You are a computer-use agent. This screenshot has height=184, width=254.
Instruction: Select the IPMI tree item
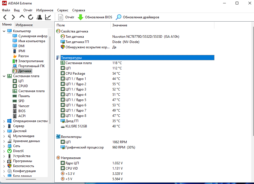click(19, 51)
